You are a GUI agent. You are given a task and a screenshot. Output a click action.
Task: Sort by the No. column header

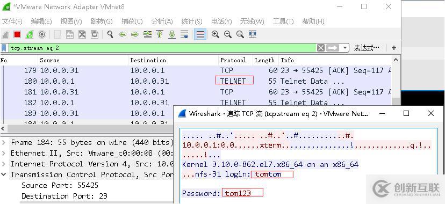tap(19, 60)
